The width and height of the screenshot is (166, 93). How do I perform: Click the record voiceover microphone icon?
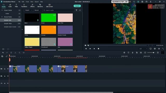point(133,53)
